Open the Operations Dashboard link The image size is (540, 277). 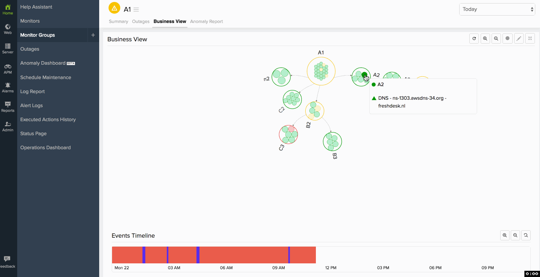point(45,148)
